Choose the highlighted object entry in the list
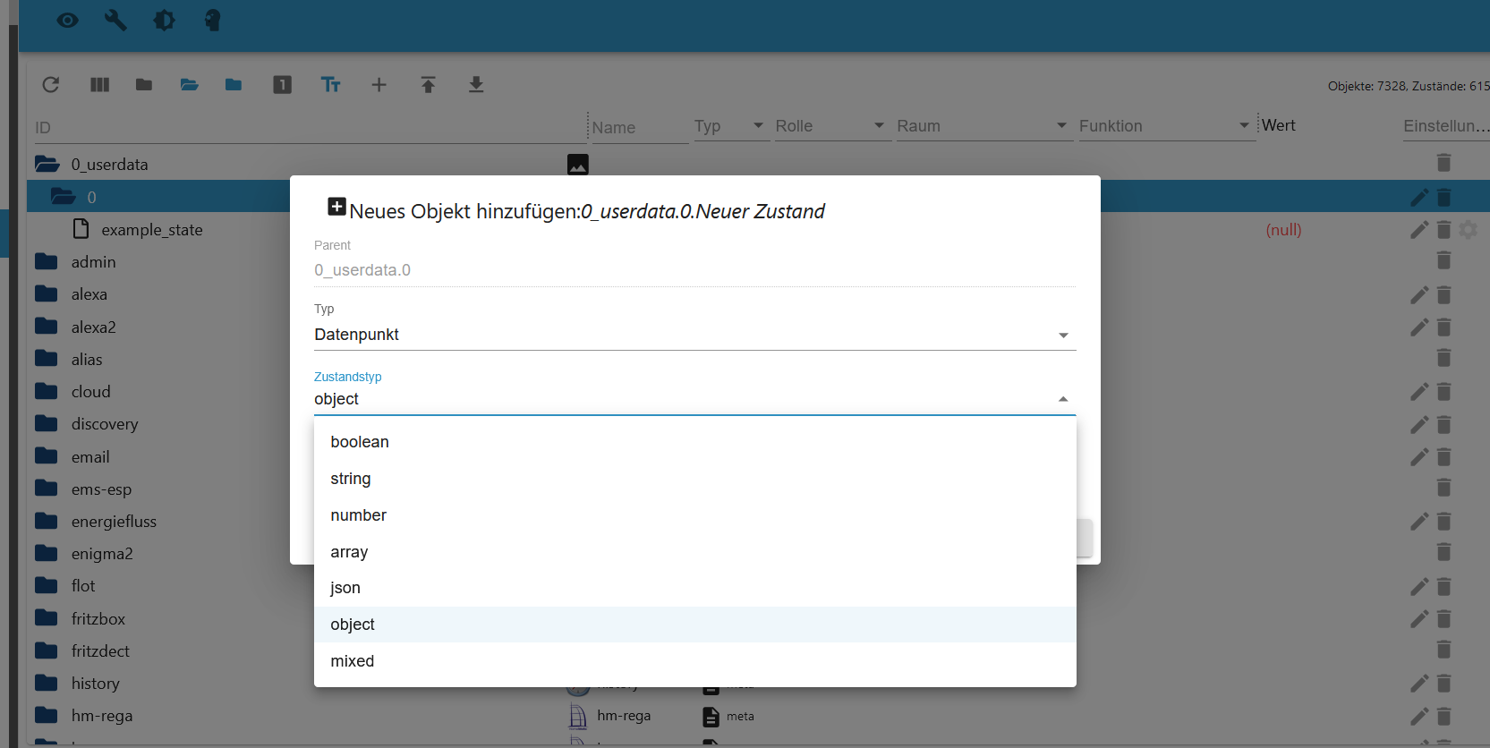 [x=694, y=625]
